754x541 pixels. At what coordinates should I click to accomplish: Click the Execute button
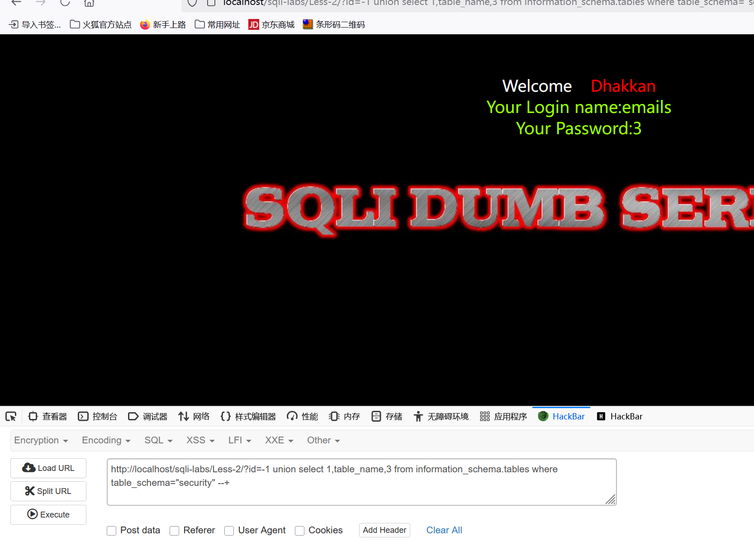(48, 514)
